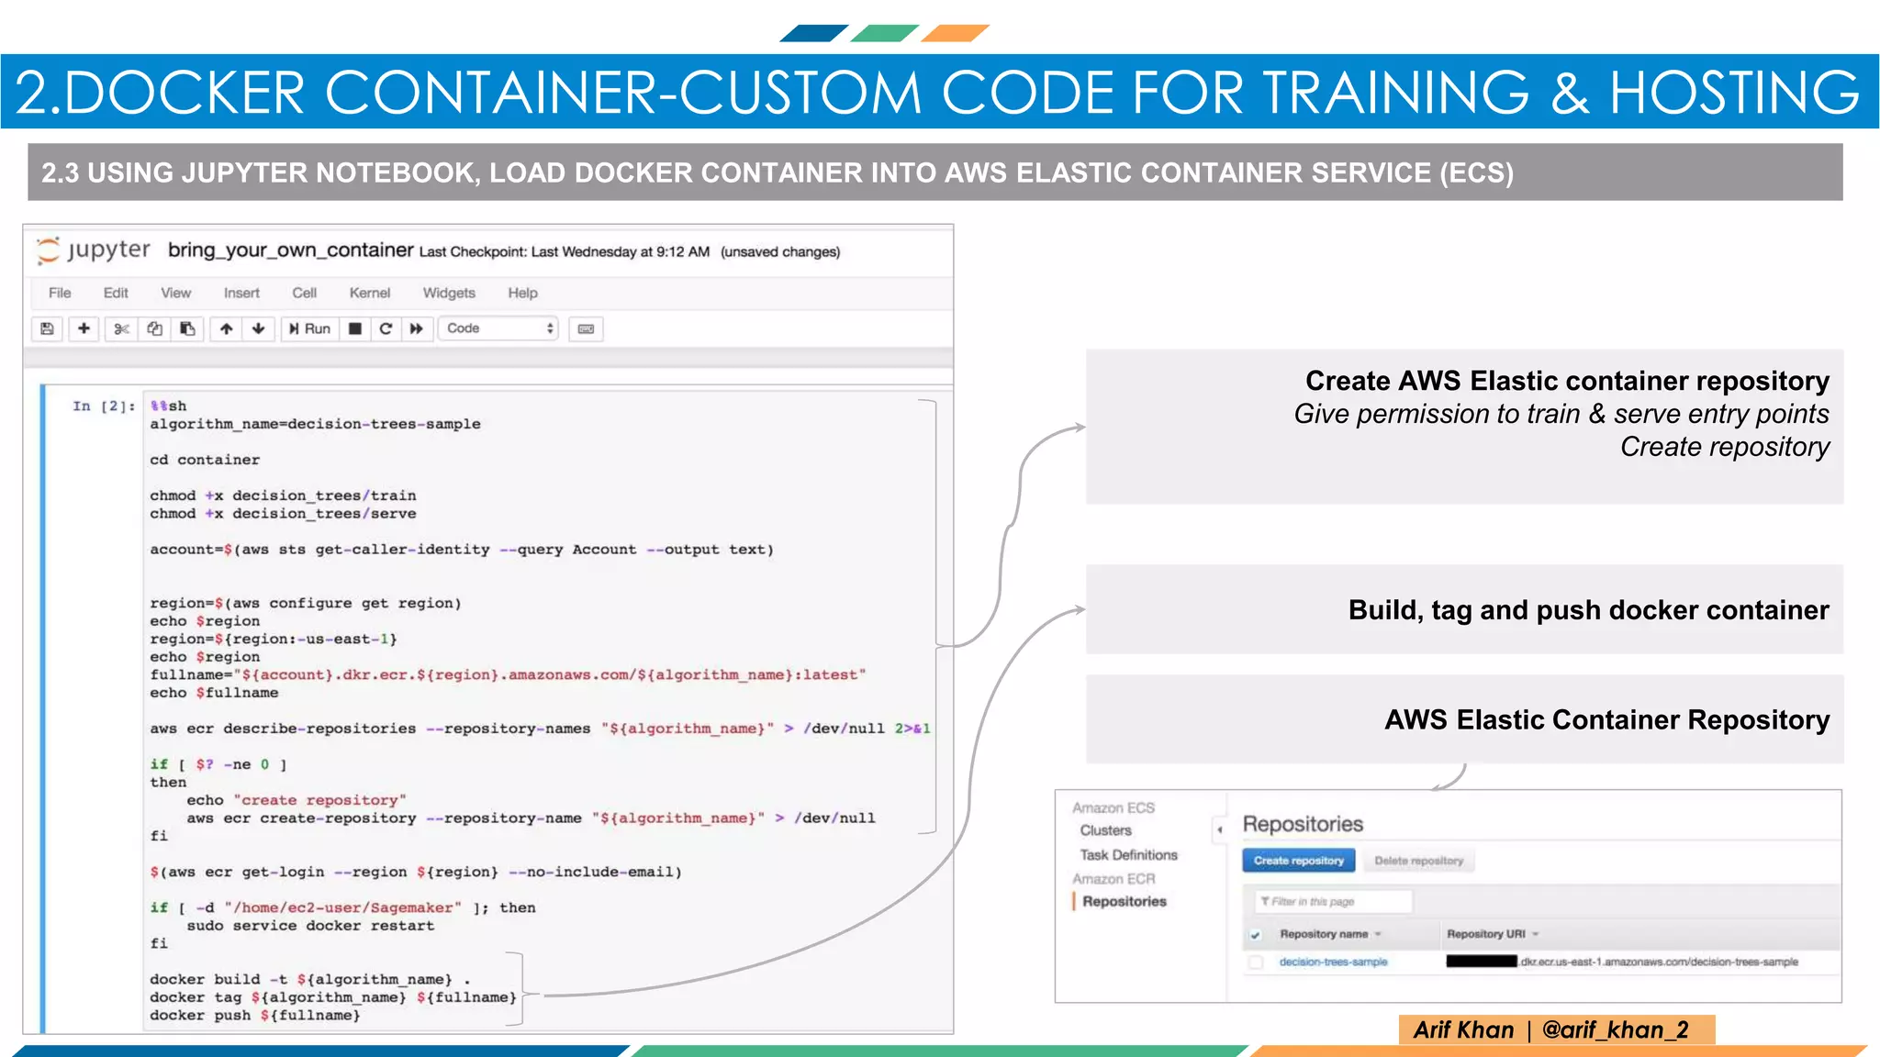Select Clusters in the Amazon ECS sidebar
Screen dimensions: 1880x1057
click(1105, 830)
